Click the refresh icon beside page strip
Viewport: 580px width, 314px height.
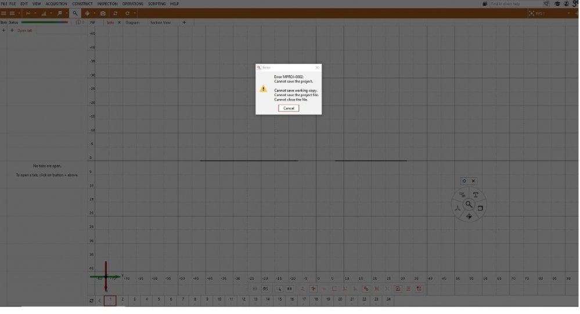pyautogui.click(x=91, y=301)
